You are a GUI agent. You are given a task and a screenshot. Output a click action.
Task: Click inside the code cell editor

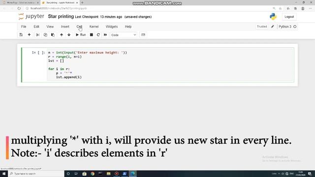point(170,65)
